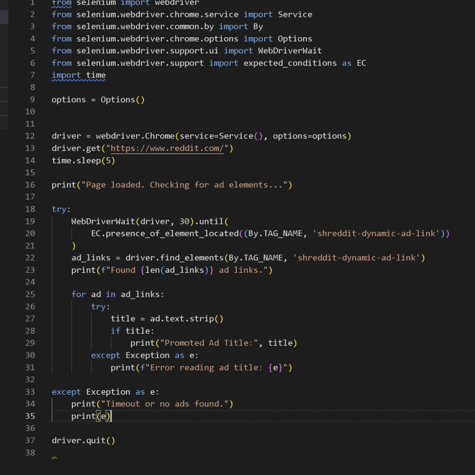Click the 'By' import name on line 3

(x=258, y=27)
